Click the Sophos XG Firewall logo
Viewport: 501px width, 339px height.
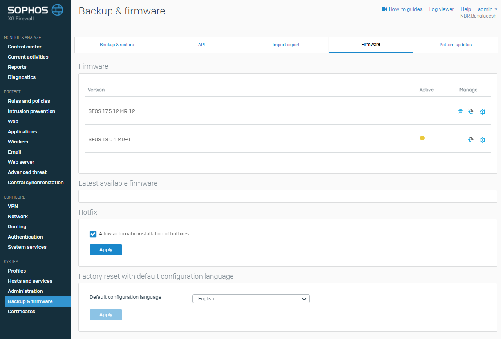35,12
